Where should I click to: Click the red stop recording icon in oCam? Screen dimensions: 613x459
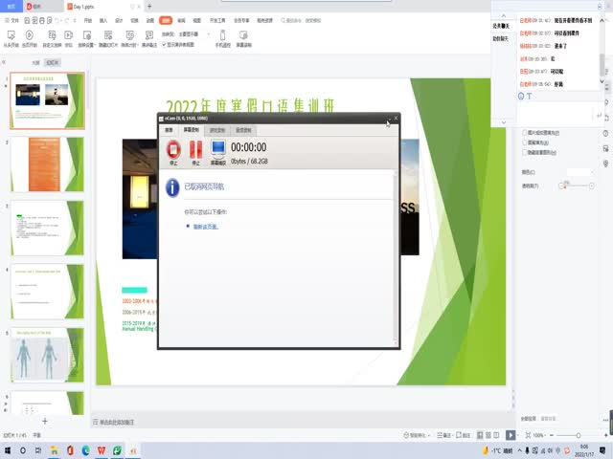click(173, 149)
